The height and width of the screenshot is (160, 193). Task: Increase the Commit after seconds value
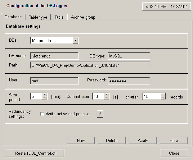[x=107, y=95]
